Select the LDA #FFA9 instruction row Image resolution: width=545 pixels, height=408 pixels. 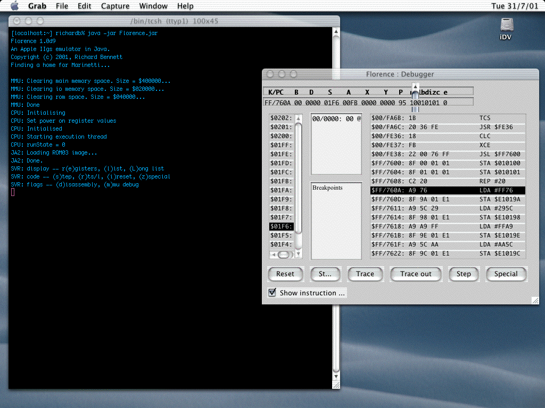click(x=448, y=226)
